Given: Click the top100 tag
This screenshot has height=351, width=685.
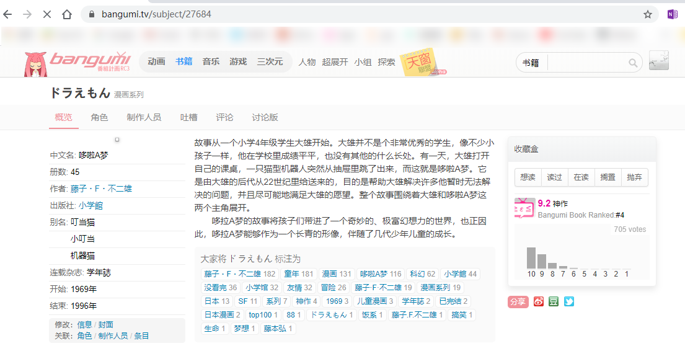Looking at the screenshot, I should tap(263, 314).
